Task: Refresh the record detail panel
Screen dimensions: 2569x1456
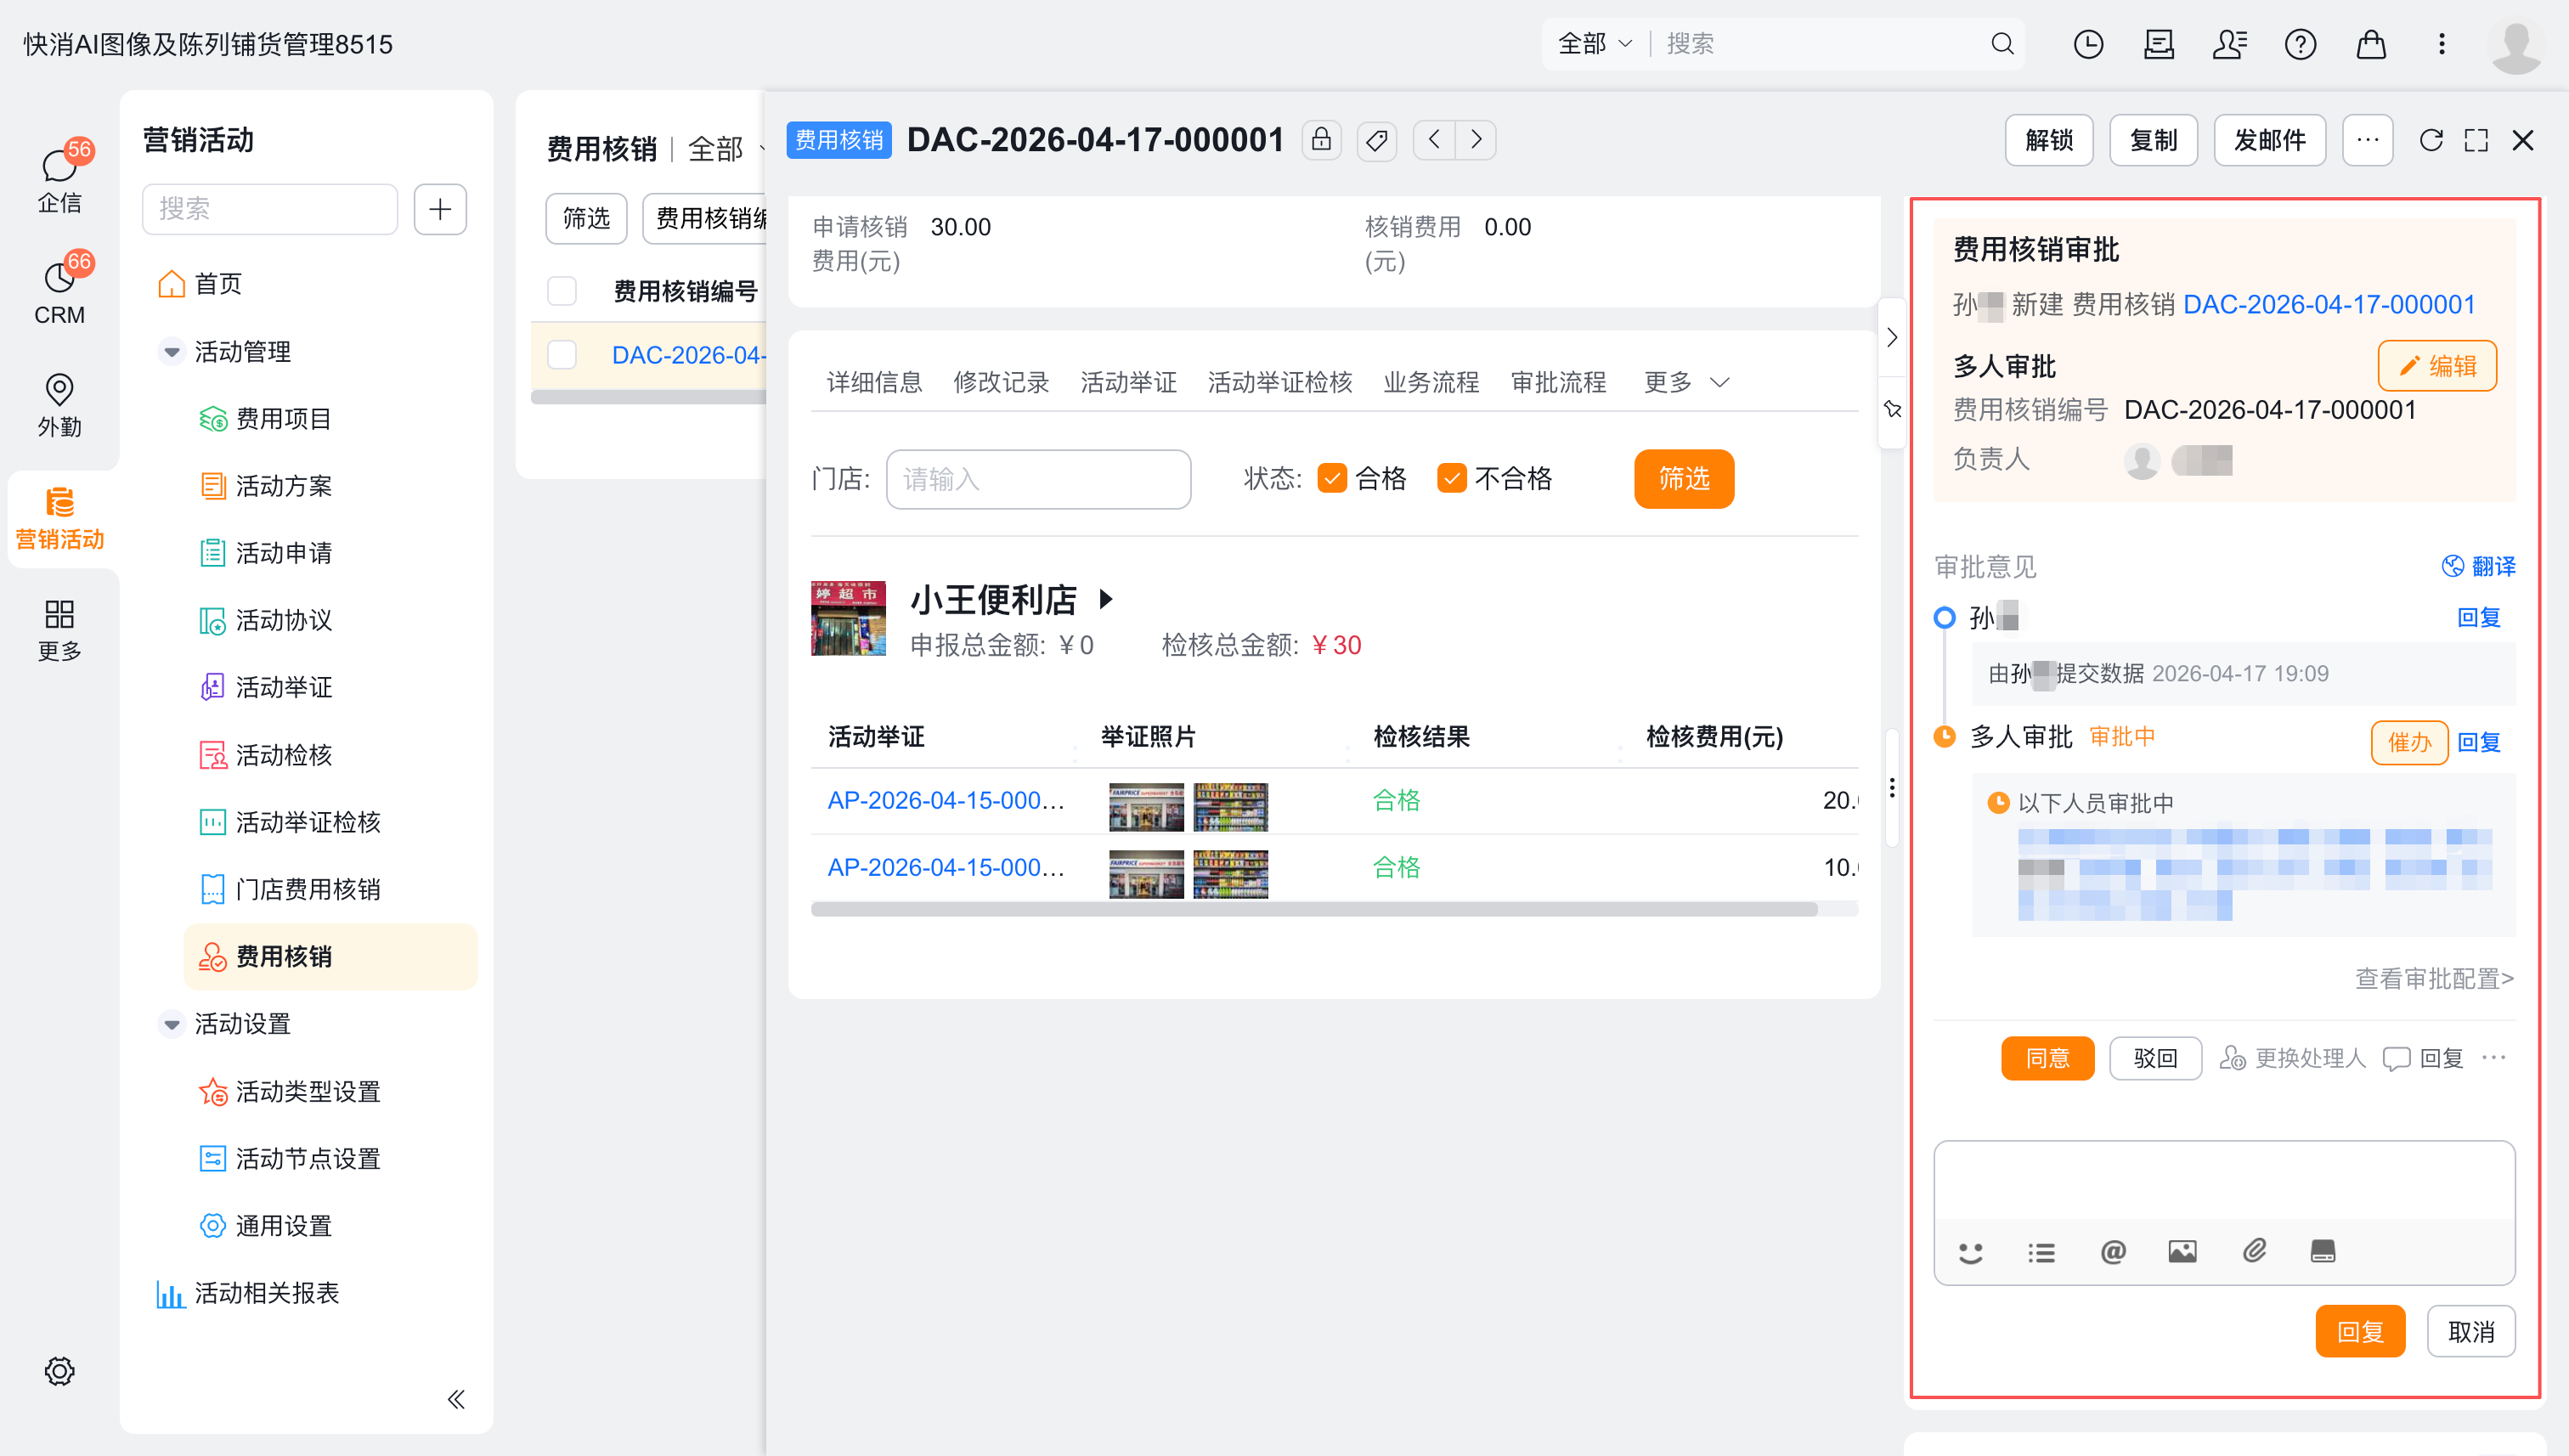Action: [2431, 140]
